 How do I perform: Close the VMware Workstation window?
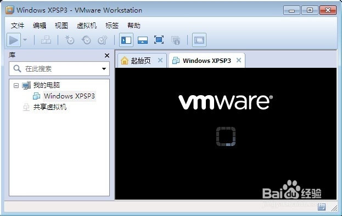[x=328, y=10]
